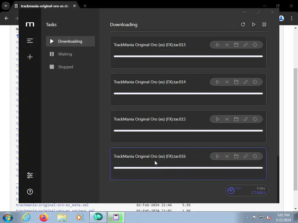Select the Stopped tasks tab
Image resolution: width=298 pixels, height=223 pixels.
(x=70, y=67)
